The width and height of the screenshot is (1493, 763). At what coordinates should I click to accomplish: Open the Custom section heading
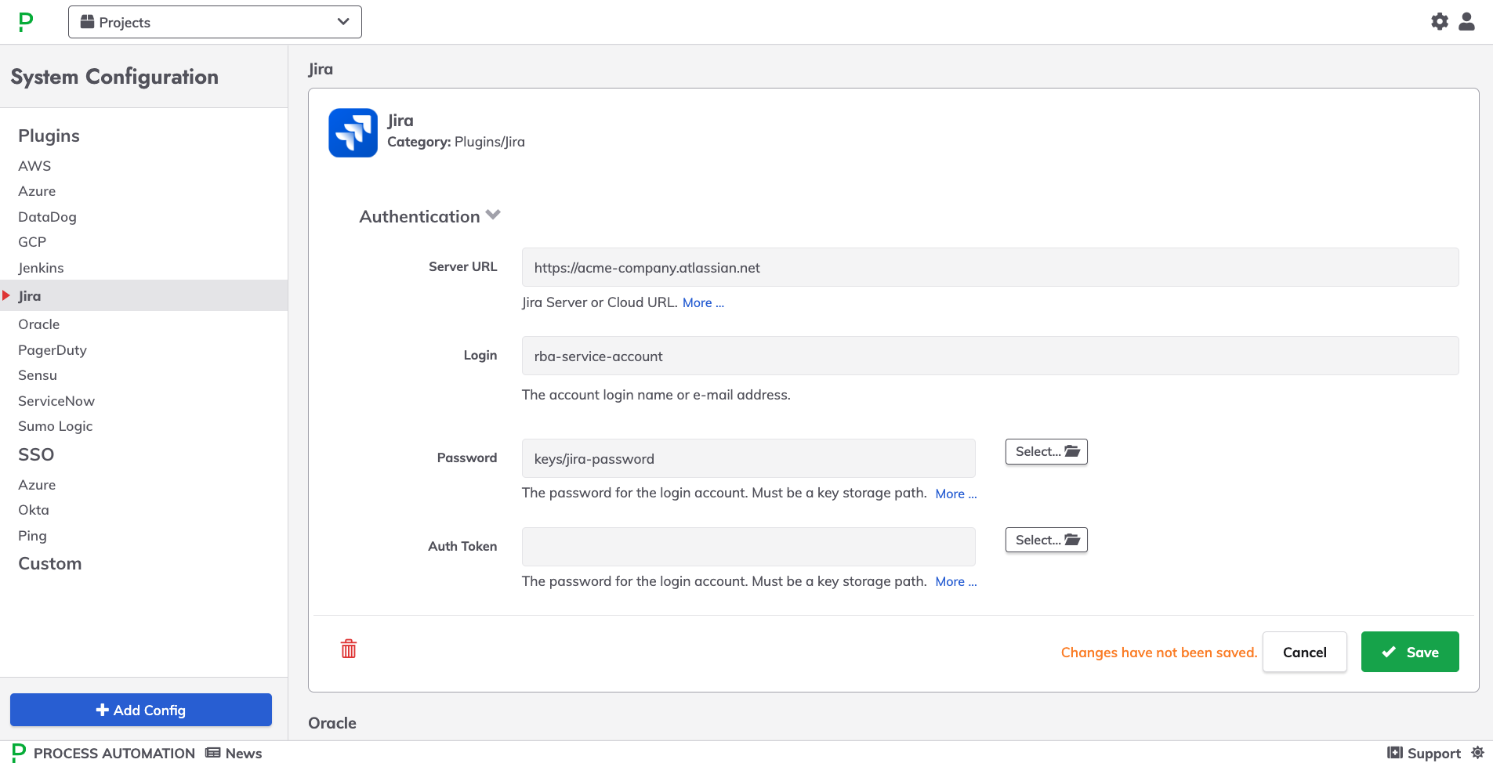pos(50,563)
